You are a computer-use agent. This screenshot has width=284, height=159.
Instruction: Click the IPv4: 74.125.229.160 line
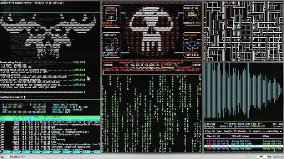coord(16,67)
